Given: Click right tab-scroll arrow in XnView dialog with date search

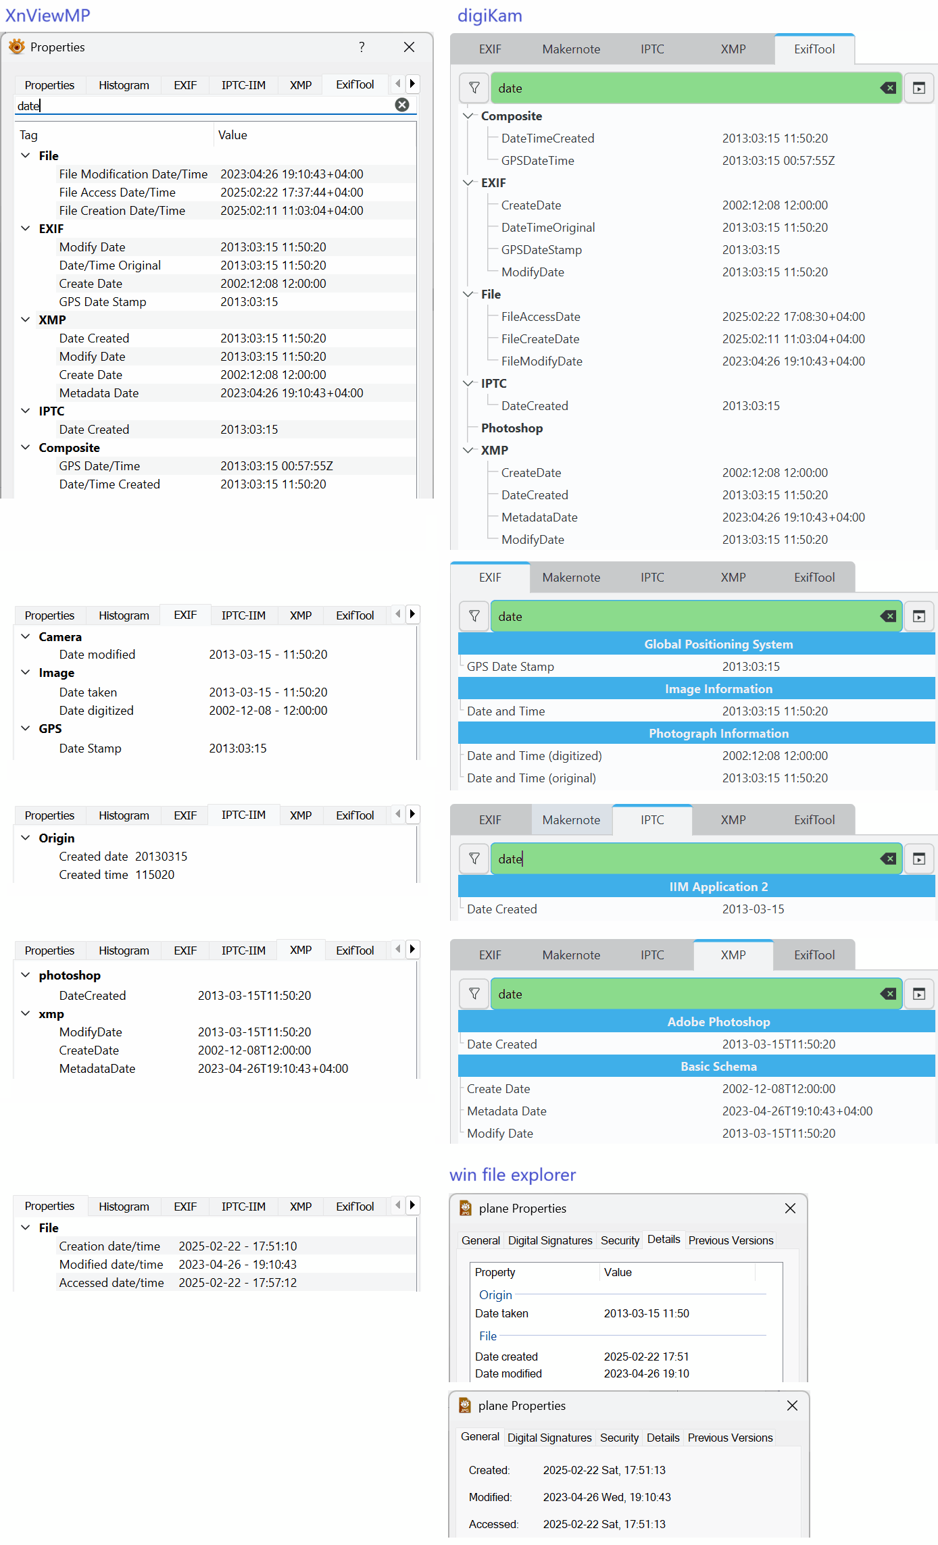Looking at the screenshot, I should [412, 84].
